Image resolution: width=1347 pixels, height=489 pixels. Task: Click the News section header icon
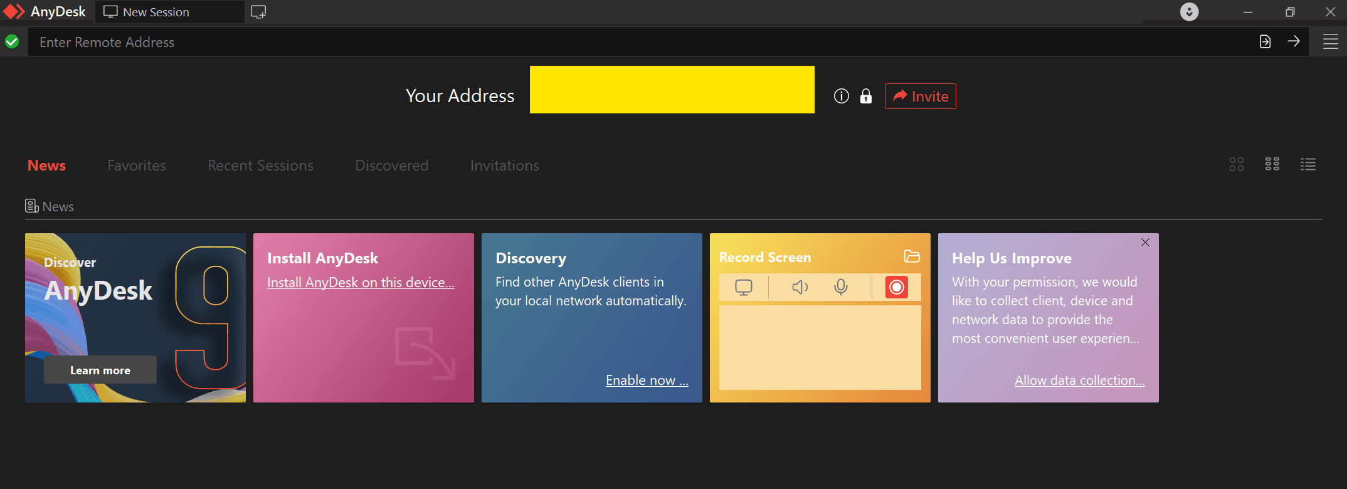[x=31, y=206]
